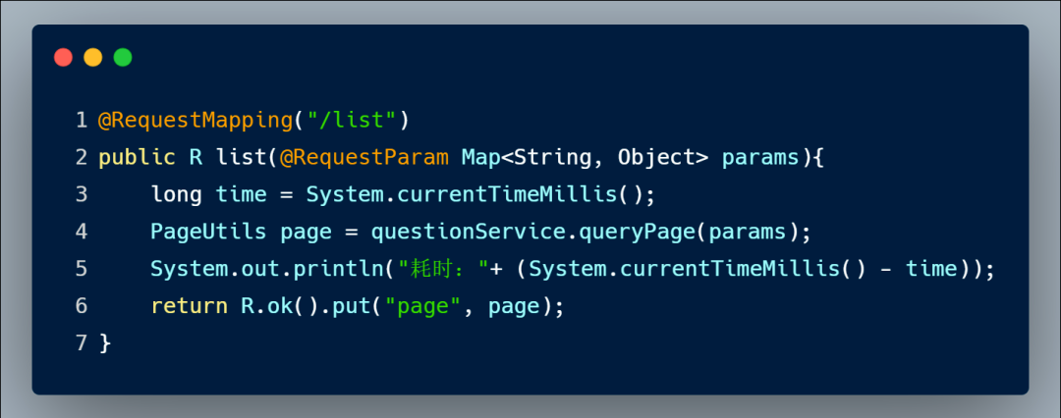
Task: Click the public keyword on line 2
Action: tap(137, 158)
